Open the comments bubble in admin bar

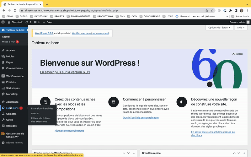(37, 22)
